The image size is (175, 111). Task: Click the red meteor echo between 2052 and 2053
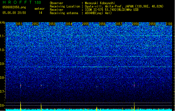point(41,86)
